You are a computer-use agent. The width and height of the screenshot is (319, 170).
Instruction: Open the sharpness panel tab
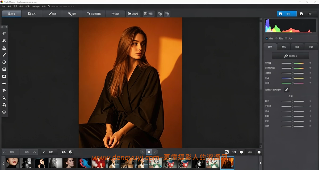[297, 47]
